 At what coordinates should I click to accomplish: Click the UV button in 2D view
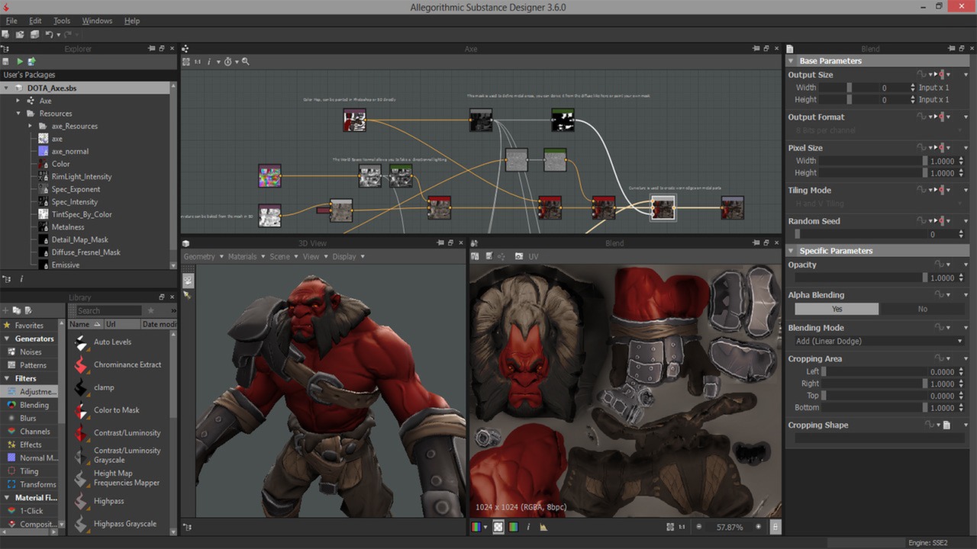(534, 257)
